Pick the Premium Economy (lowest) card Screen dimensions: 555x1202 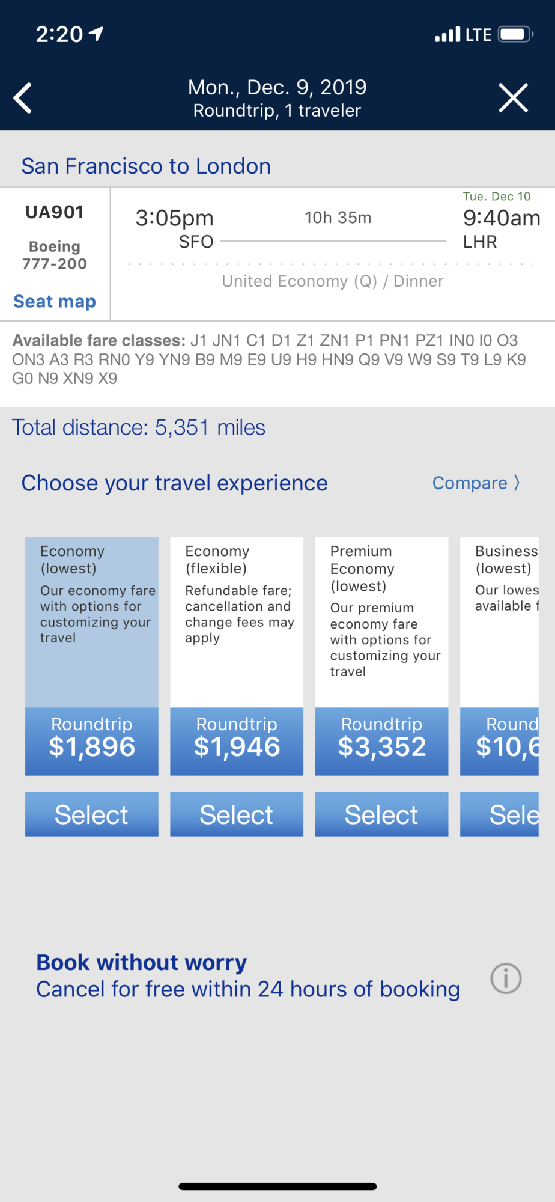click(381, 621)
